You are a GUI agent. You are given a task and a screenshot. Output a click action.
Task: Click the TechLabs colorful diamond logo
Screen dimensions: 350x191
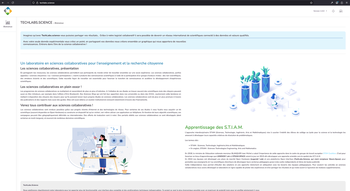(x=8, y=11)
